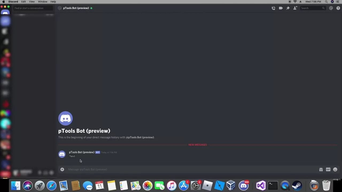
Task: Open VirtualBox from the Dock
Action: [x=231, y=186]
